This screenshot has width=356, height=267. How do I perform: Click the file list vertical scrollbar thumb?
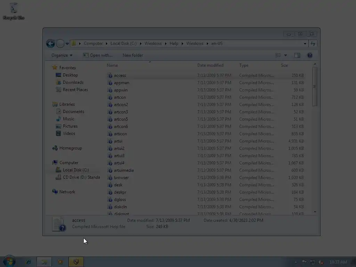(315, 87)
